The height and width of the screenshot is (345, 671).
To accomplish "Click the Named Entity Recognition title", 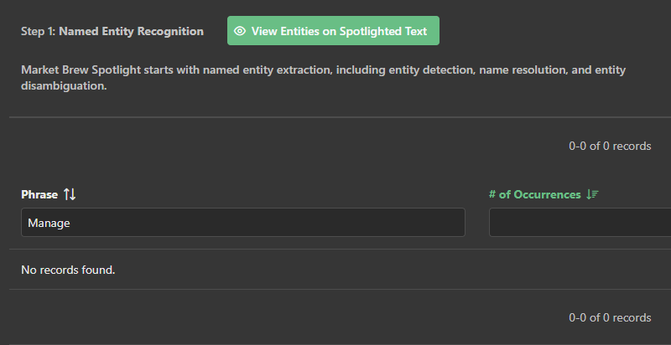I will tap(131, 31).
